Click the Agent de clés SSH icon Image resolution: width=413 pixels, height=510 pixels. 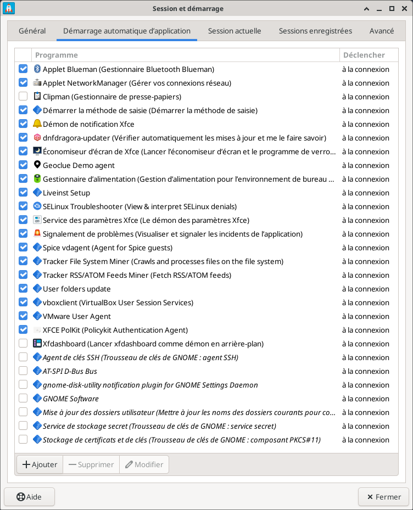coord(37,357)
